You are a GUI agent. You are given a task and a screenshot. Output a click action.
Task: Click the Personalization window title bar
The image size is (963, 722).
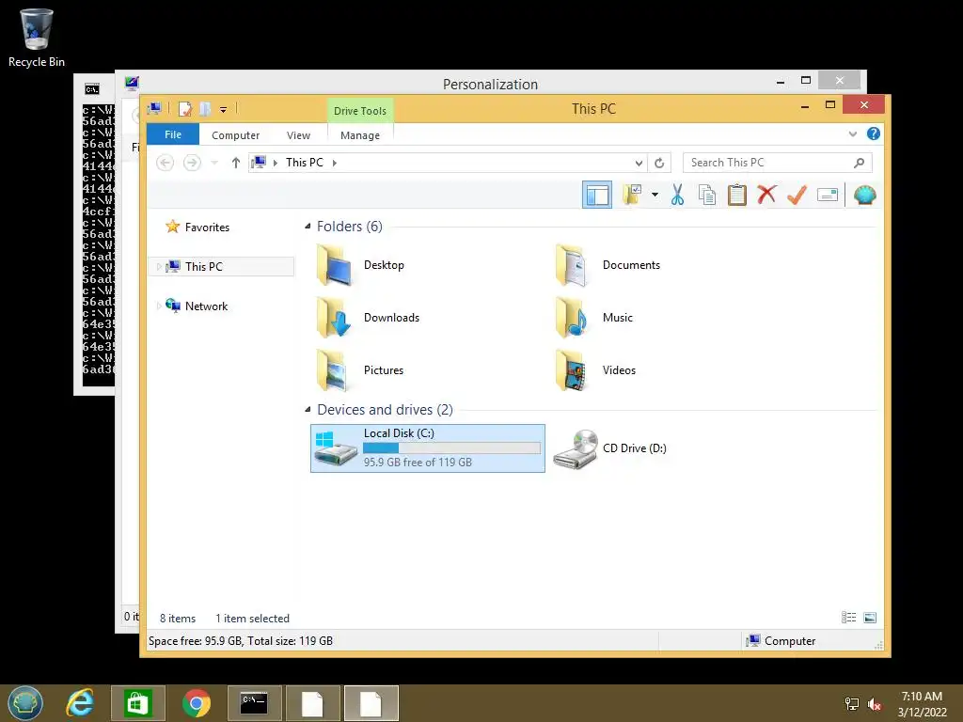coord(489,84)
